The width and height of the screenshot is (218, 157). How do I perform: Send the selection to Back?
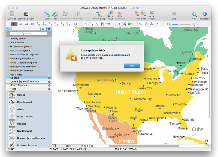point(144,16)
